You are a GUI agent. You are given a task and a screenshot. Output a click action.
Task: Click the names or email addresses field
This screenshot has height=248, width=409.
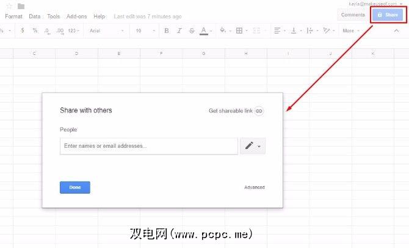pos(149,146)
